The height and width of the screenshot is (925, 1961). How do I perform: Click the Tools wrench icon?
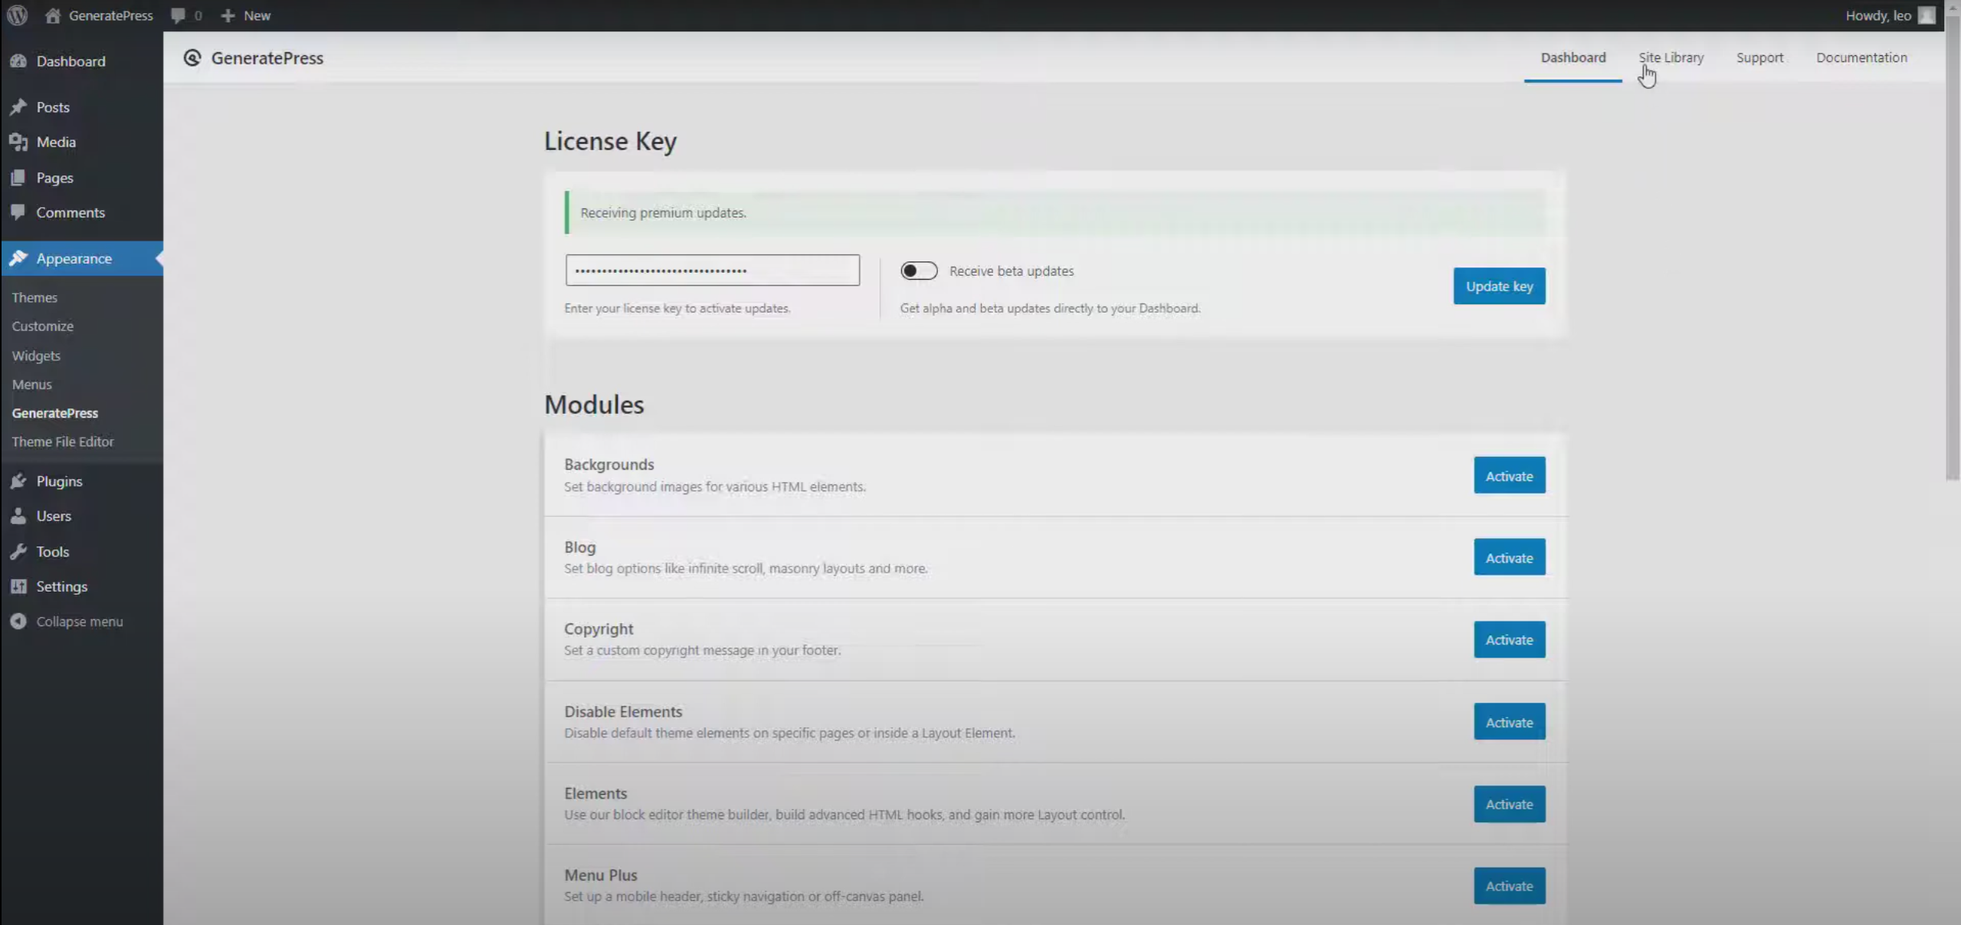[x=18, y=552]
